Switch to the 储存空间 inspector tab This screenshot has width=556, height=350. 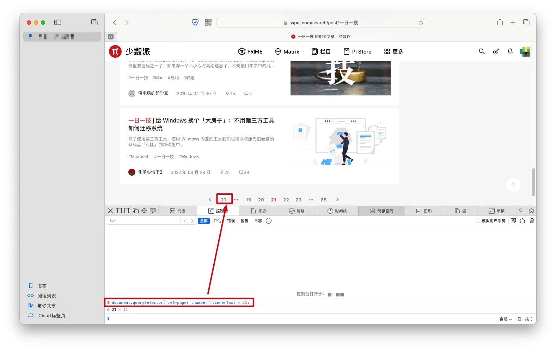382,211
